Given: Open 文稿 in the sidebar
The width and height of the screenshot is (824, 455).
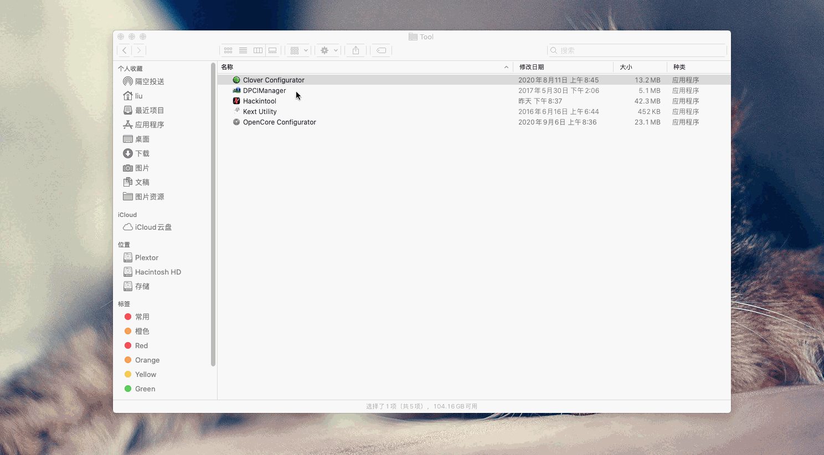Looking at the screenshot, I should click(136, 182).
